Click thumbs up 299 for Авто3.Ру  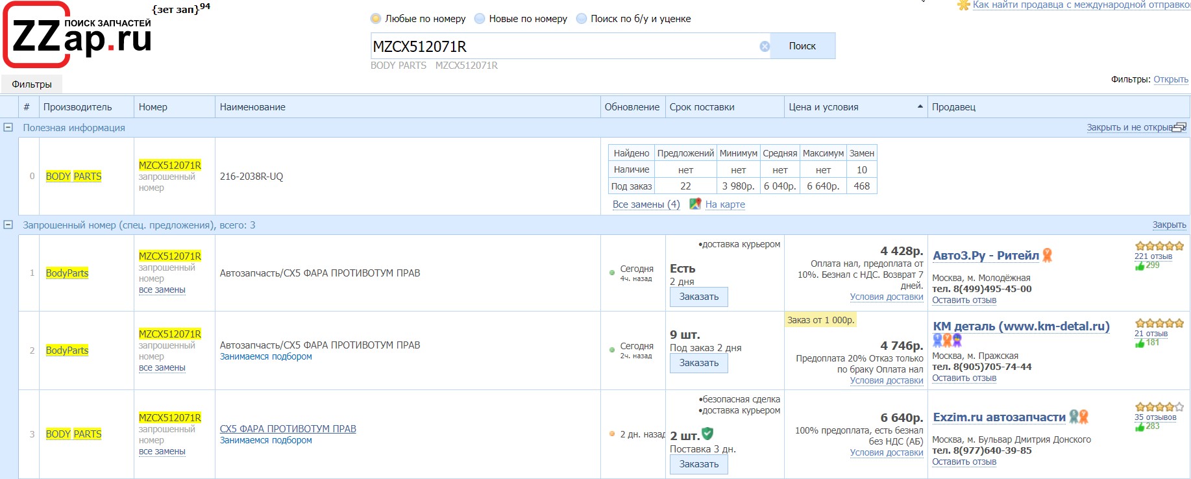click(1148, 265)
